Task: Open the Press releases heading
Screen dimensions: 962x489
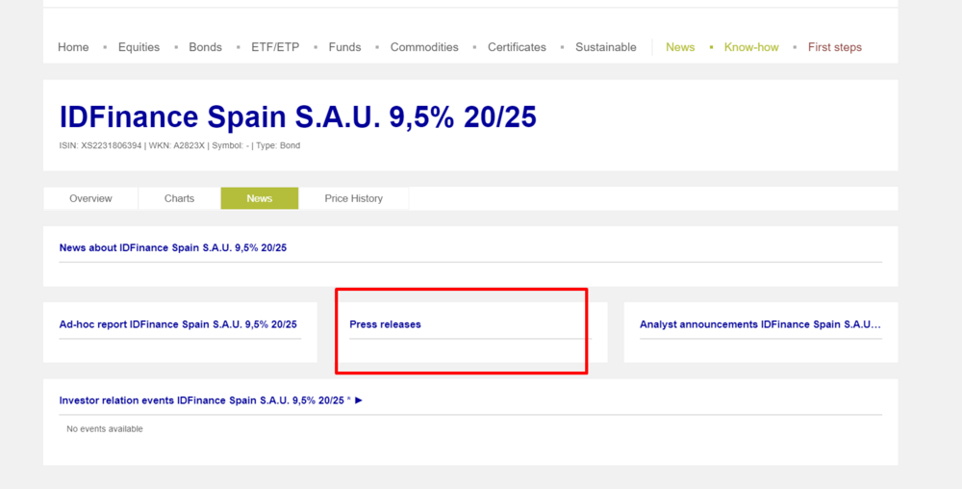Action: point(386,324)
